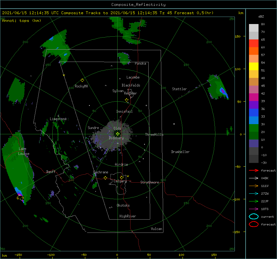Select the cyan 27ZW track arrow

[254, 194]
